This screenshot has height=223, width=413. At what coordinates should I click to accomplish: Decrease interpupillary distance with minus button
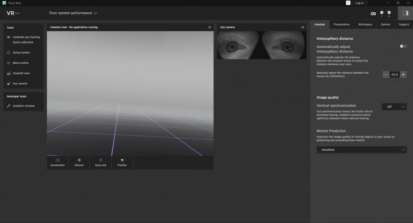[x=386, y=74]
